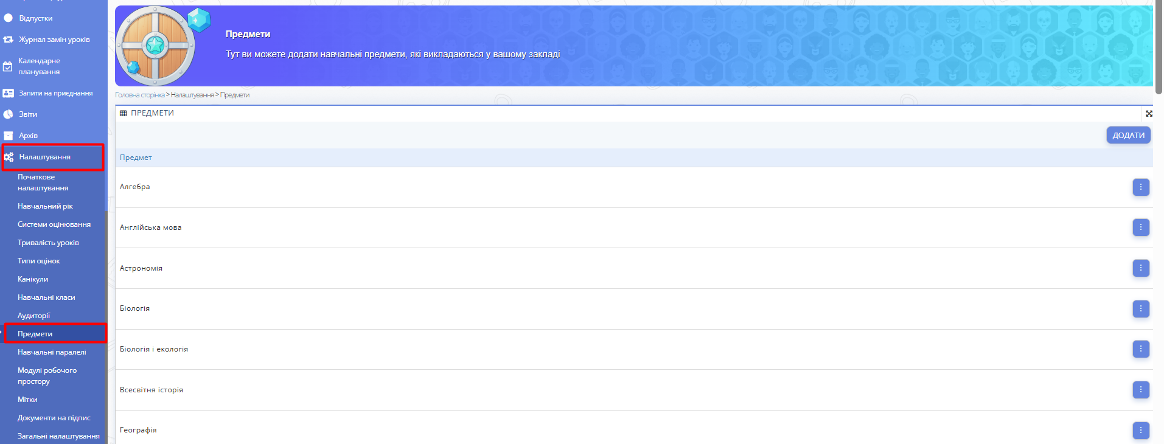This screenshot has height=444, width=1164.
Task: Click the fullscreen expand icon in panel header
Action: pyautogui.click(x=1149, y=114)
